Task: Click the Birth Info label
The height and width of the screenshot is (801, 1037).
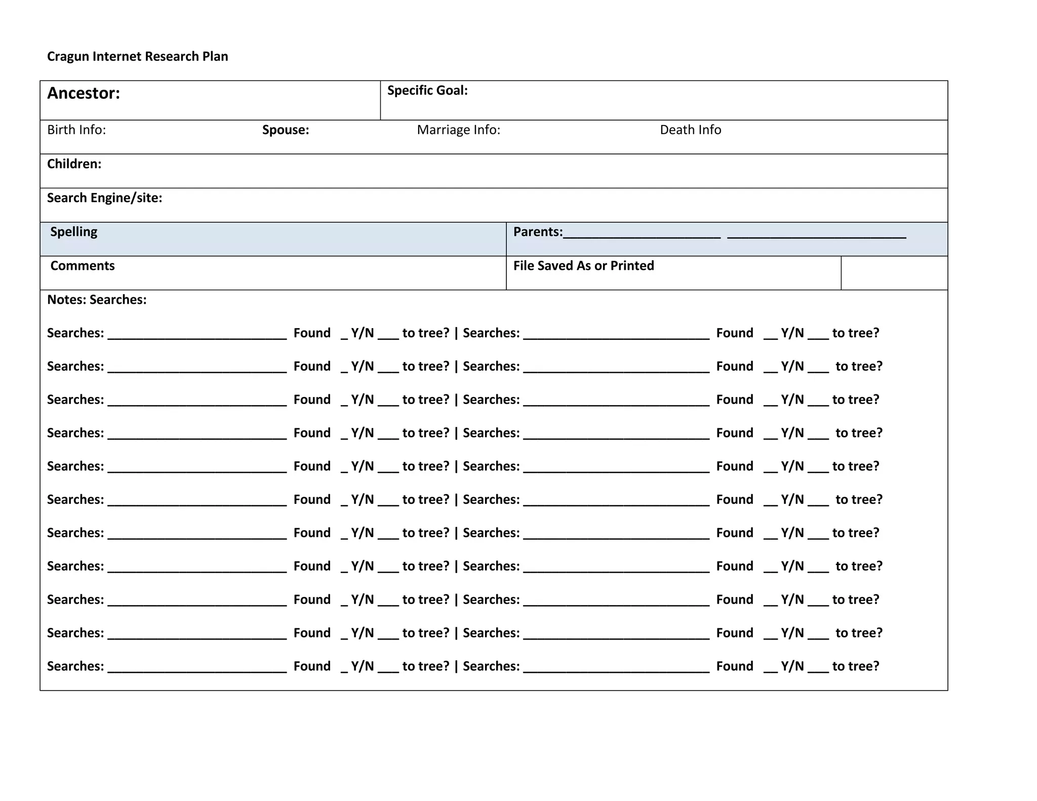Action: [x=76, y=130]
